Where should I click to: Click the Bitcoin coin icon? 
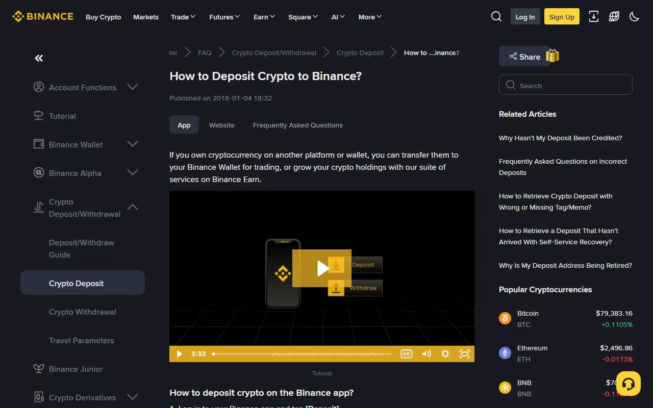(x=505, y=319)
